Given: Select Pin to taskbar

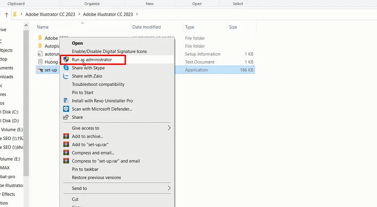Looking at the screenshot, I should 85,169.
